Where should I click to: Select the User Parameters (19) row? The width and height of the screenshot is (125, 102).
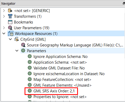[x=32, y=28]
